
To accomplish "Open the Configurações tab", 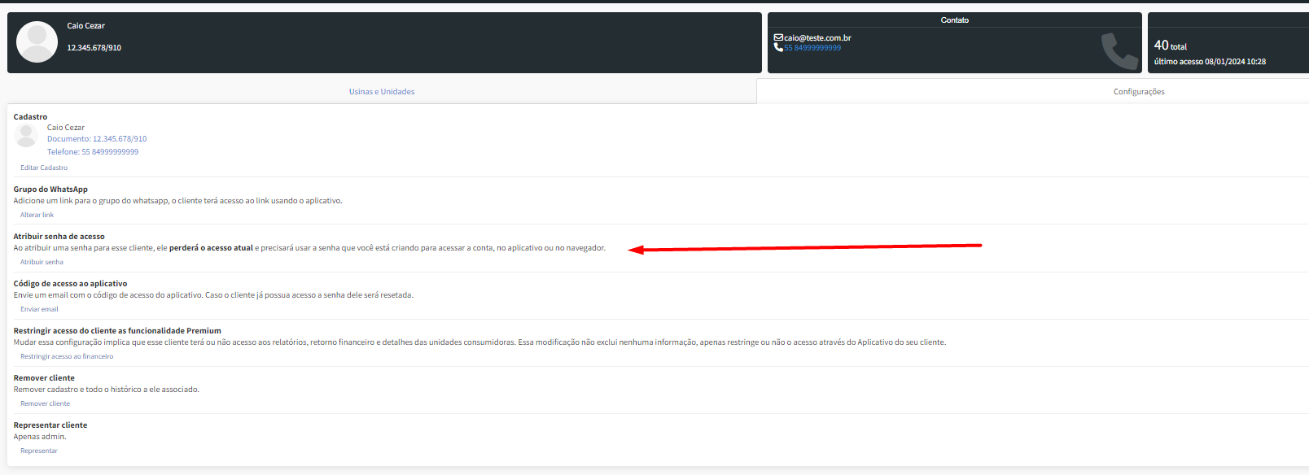I will tap(1139, 92).
